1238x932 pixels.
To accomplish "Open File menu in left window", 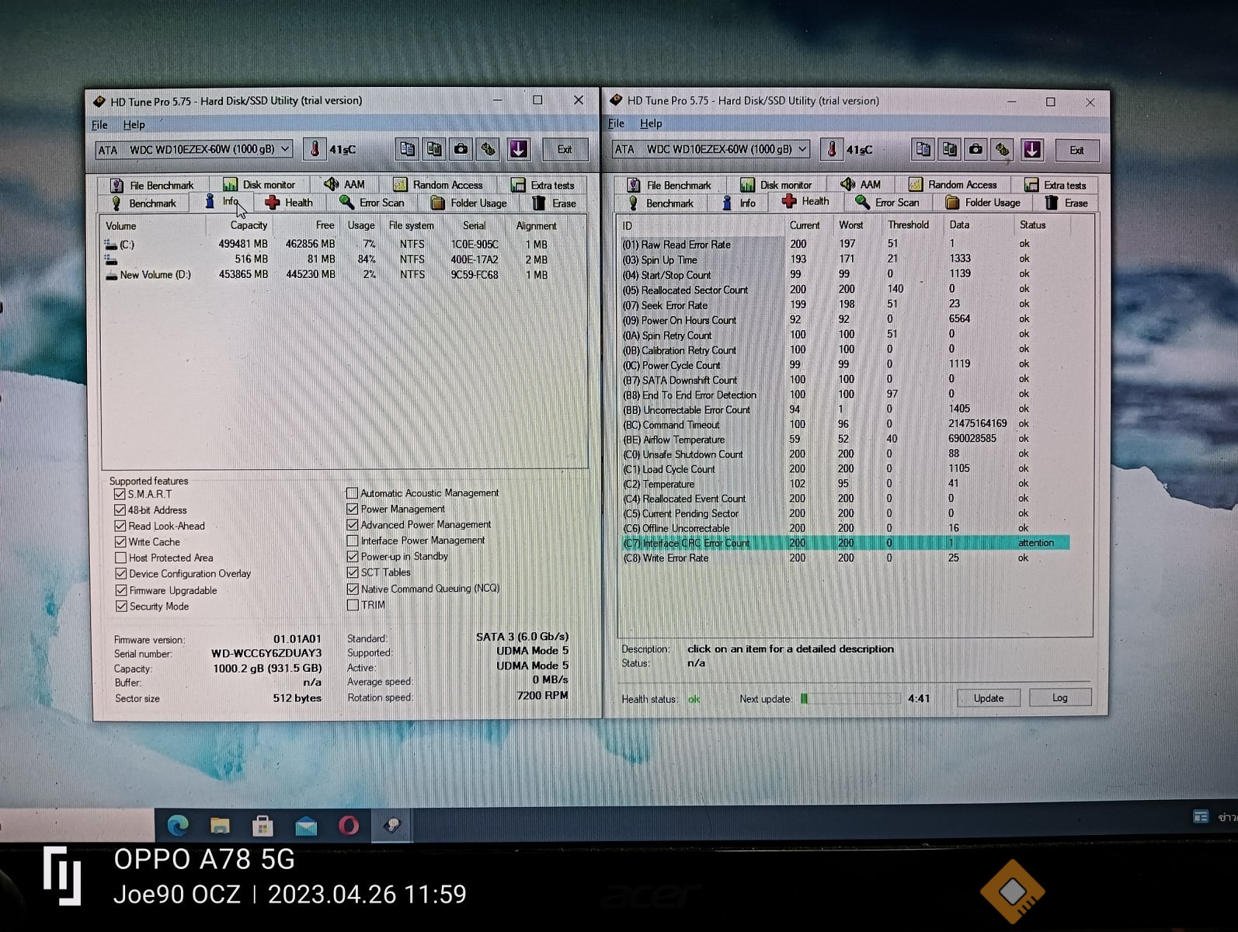I will coord(99,124).
